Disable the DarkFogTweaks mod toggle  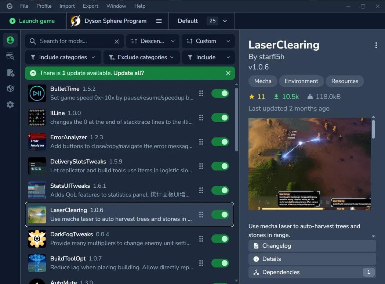[220, 239]
